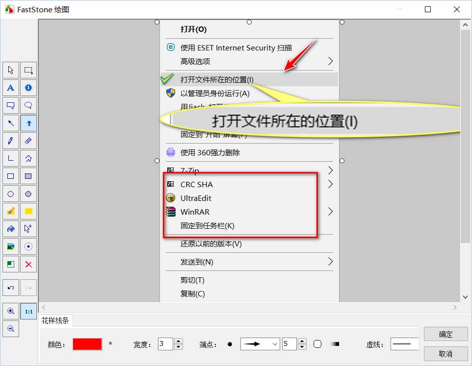Image resolution: width=472 pixels, height=366 pixels.
Task: Select the Highlighter tool
Action: [x=10, y=211]
